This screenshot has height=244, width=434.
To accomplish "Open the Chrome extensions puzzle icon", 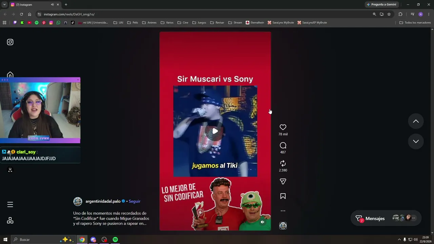I will (x=400, y=14).
